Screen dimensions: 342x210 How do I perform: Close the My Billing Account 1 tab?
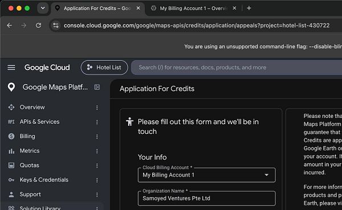[x=234, y=8]
